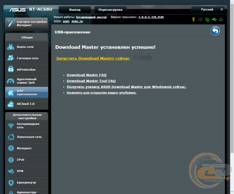Click the scrollbar down arrow
The image size is (234, 194).
(x=232, y=192)
